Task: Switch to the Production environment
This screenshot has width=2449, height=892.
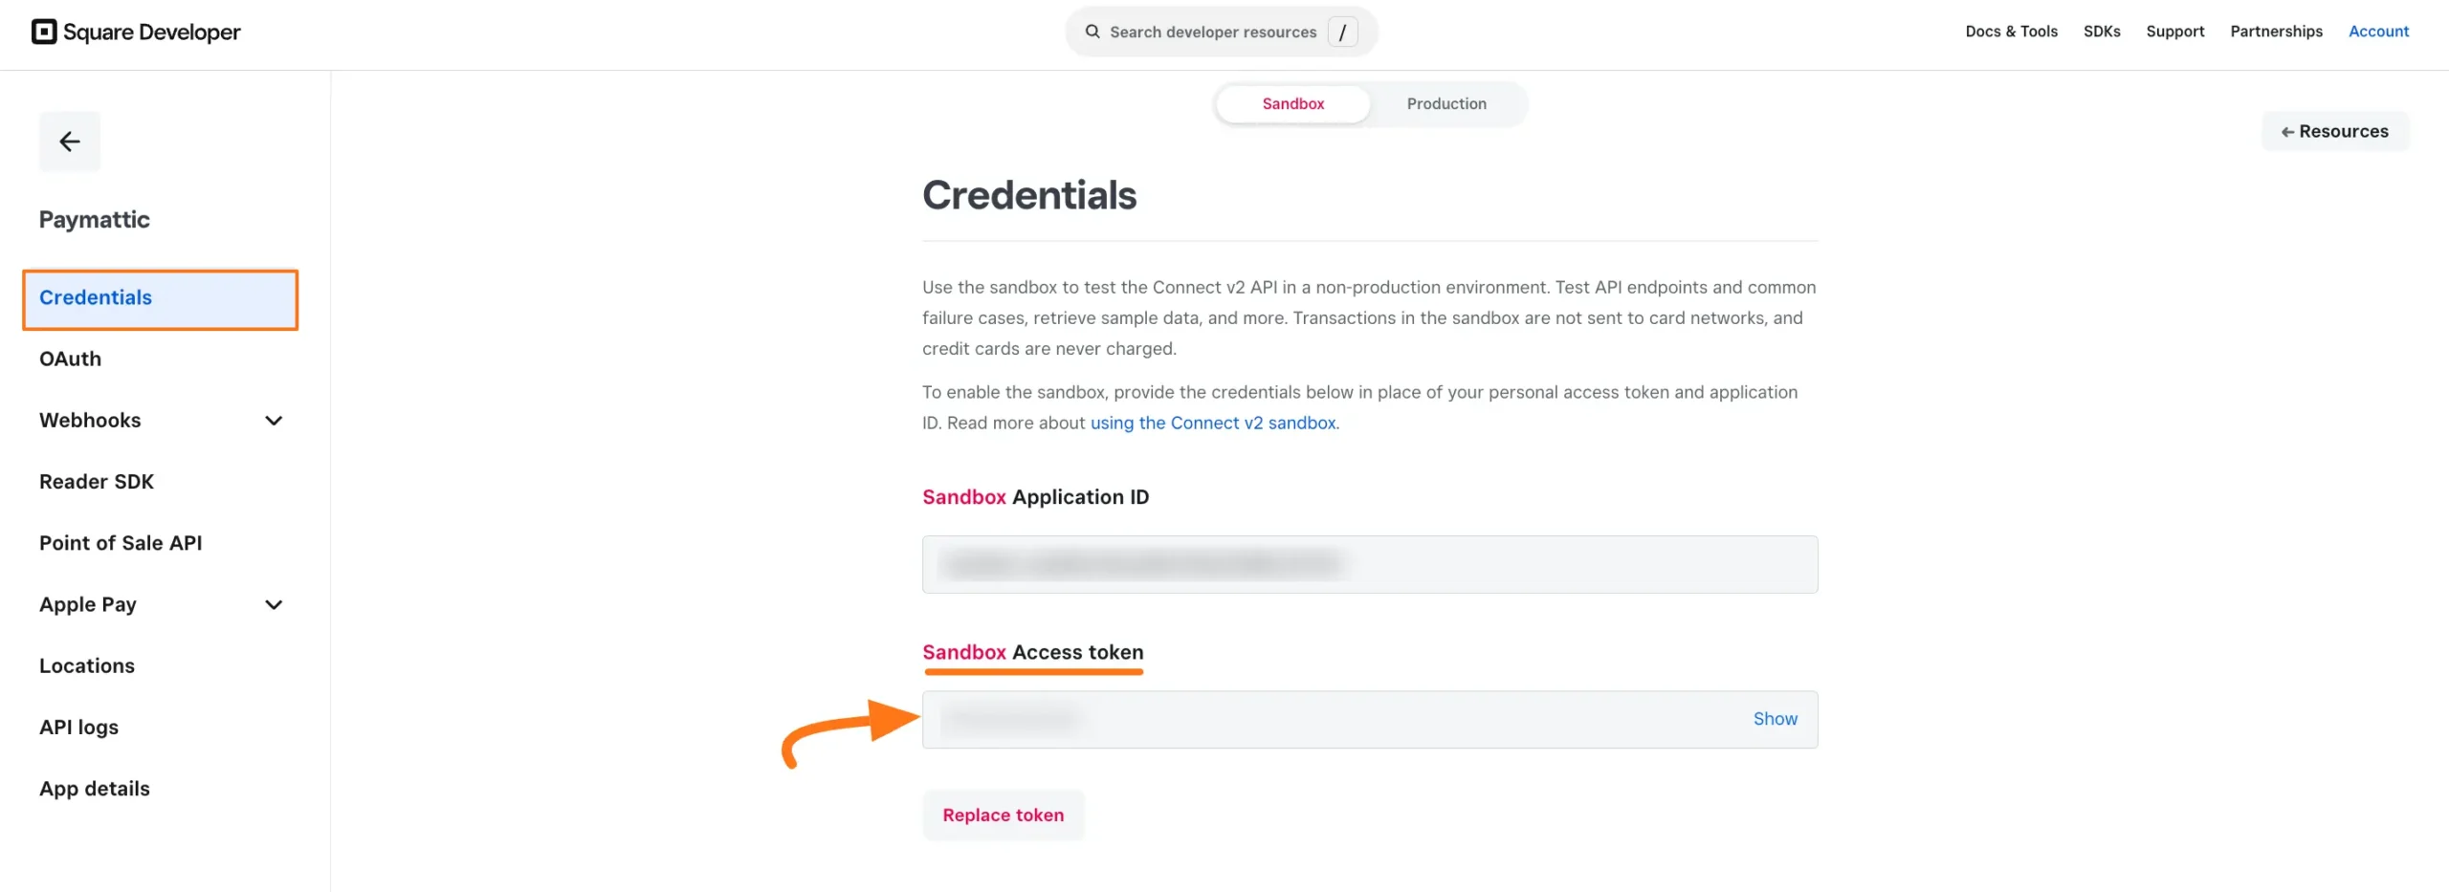Action: pyautogui.click(x=1445, y=103)
